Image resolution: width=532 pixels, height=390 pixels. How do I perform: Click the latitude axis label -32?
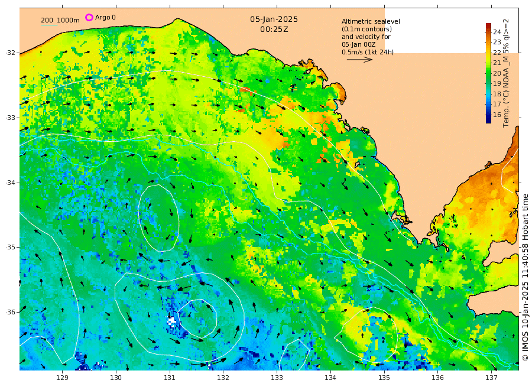(x=11, y=53)
